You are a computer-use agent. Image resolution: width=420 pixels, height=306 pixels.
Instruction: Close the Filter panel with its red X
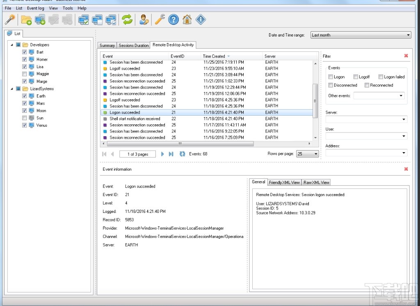coord(406,56)
